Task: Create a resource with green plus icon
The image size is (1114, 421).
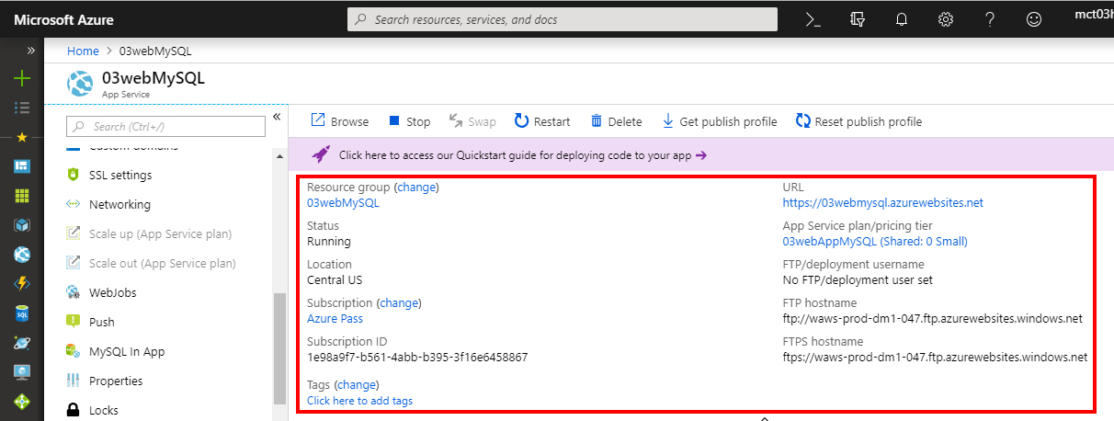Action: coord(22,78)
